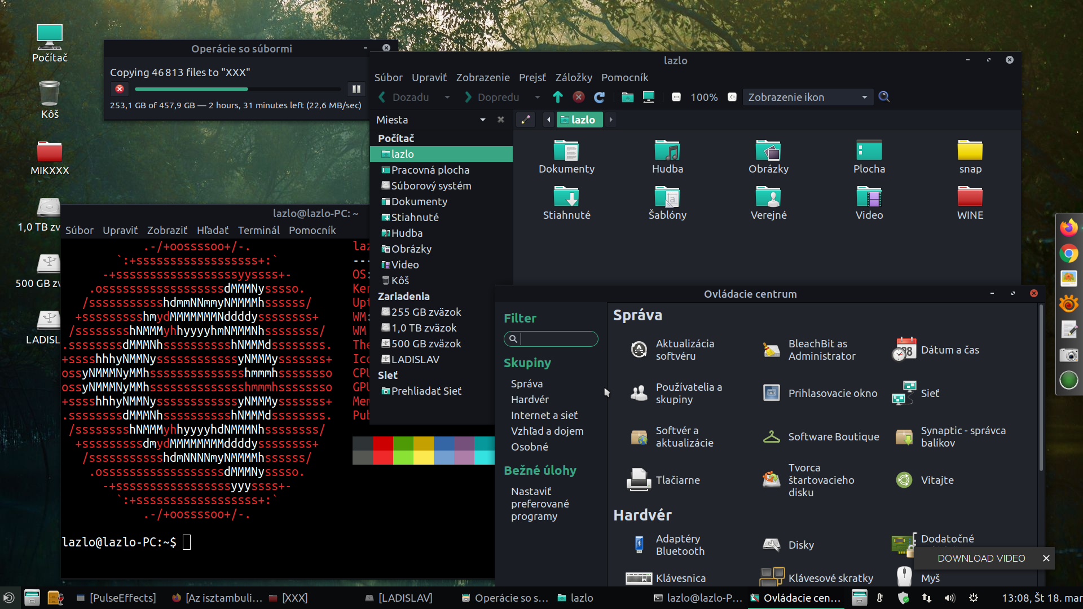Click the network icon in tray
1083x609 pixels.
tap(927, 598)
